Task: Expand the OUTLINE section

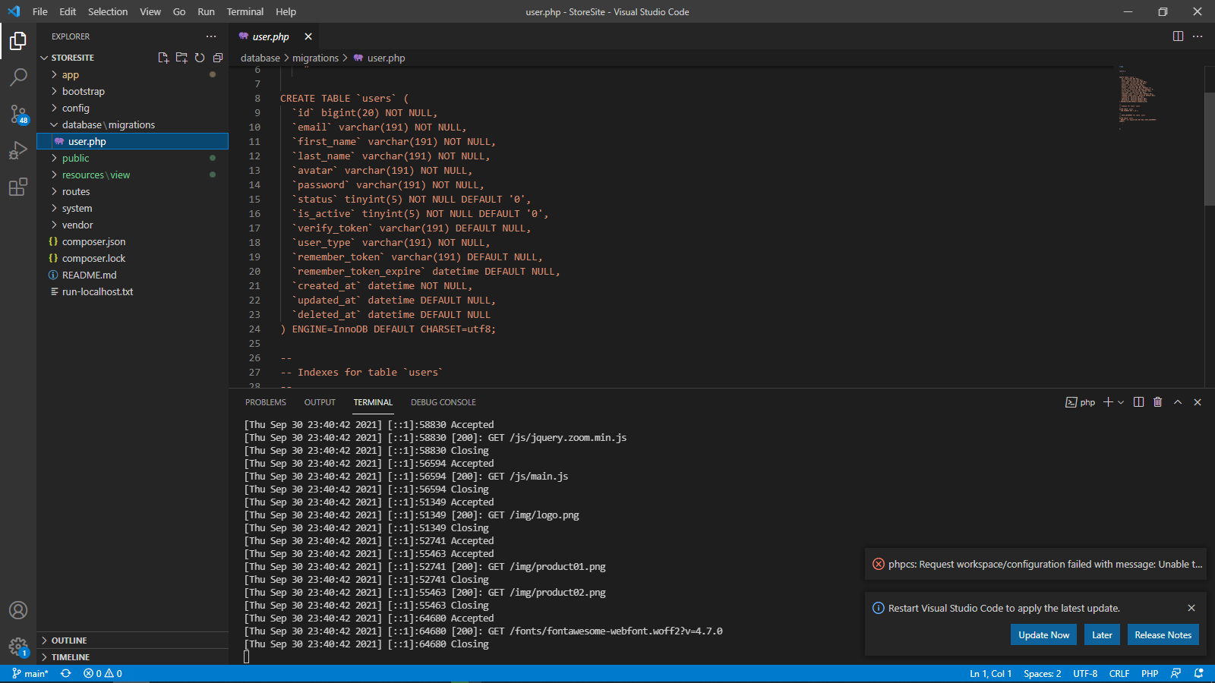Action: click(x=133, y=641)
